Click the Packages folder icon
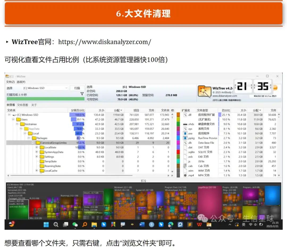Screen dimensions: 287x250 coord(34,138)
